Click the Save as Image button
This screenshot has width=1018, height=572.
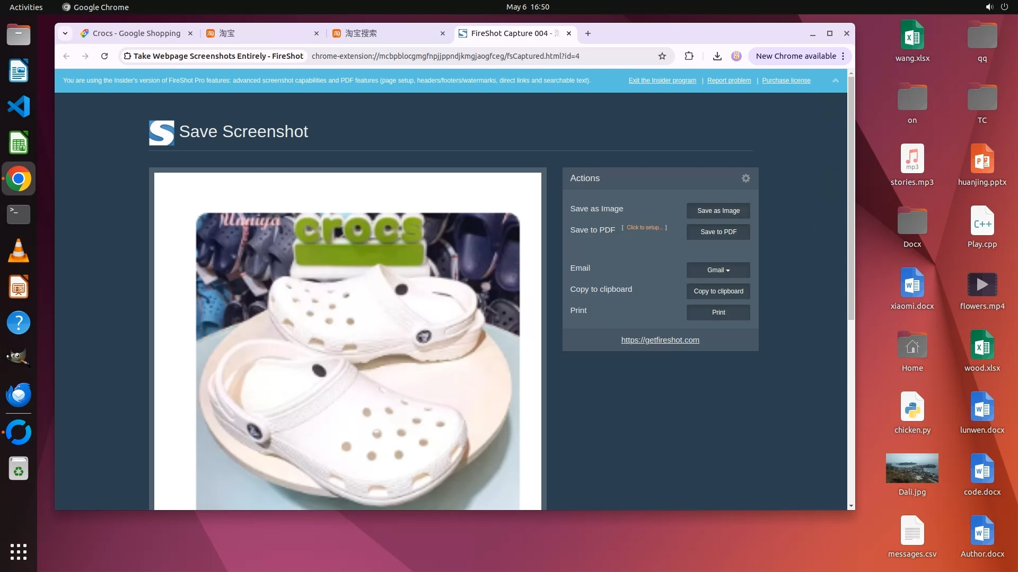tap(718, 211)
